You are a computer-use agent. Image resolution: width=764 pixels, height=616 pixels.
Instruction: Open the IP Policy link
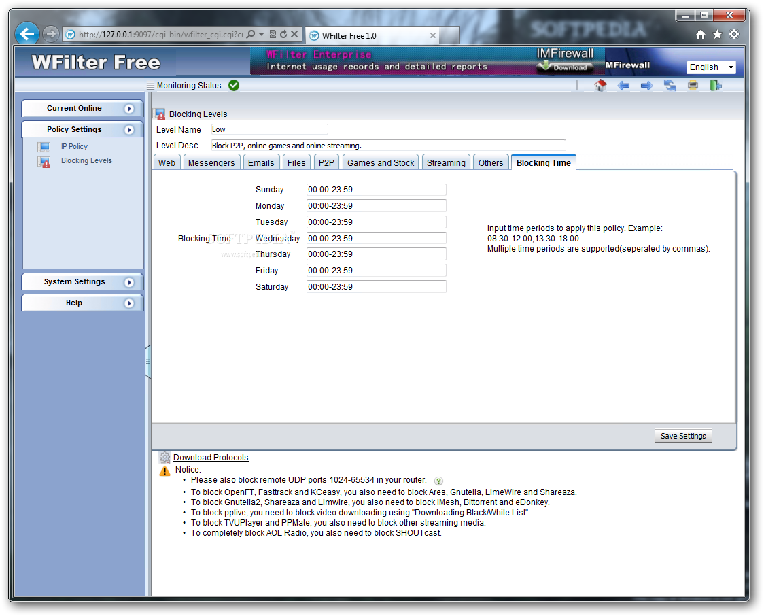[x=74, y=146]
